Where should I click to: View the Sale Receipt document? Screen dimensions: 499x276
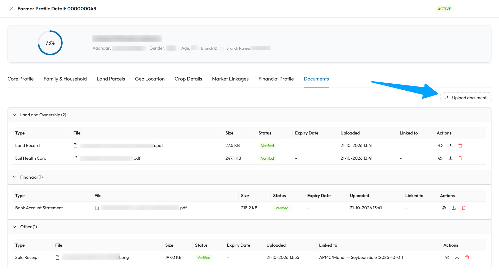coord(447,258)
